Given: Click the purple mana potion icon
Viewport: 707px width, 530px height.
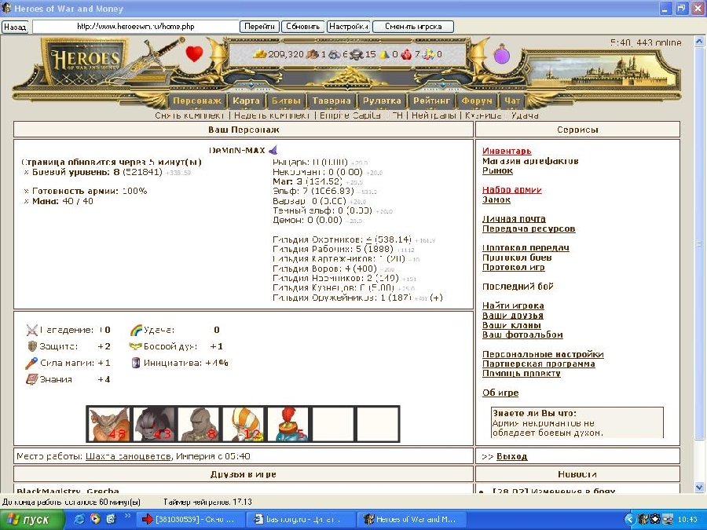Looking at the screenshot, I should (501, 54).
